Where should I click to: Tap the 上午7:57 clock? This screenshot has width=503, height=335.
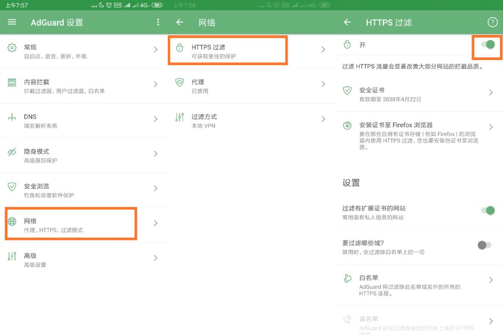[17, 5]
